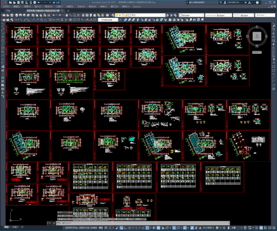This screenshot has width=277, height=231.
Task: Click the Share paper-plane icon in title bar
Action: tap(54, 3)
